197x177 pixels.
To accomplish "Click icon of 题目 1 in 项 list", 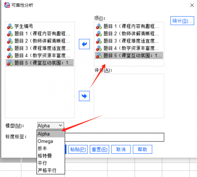I will tap(99, 26).
